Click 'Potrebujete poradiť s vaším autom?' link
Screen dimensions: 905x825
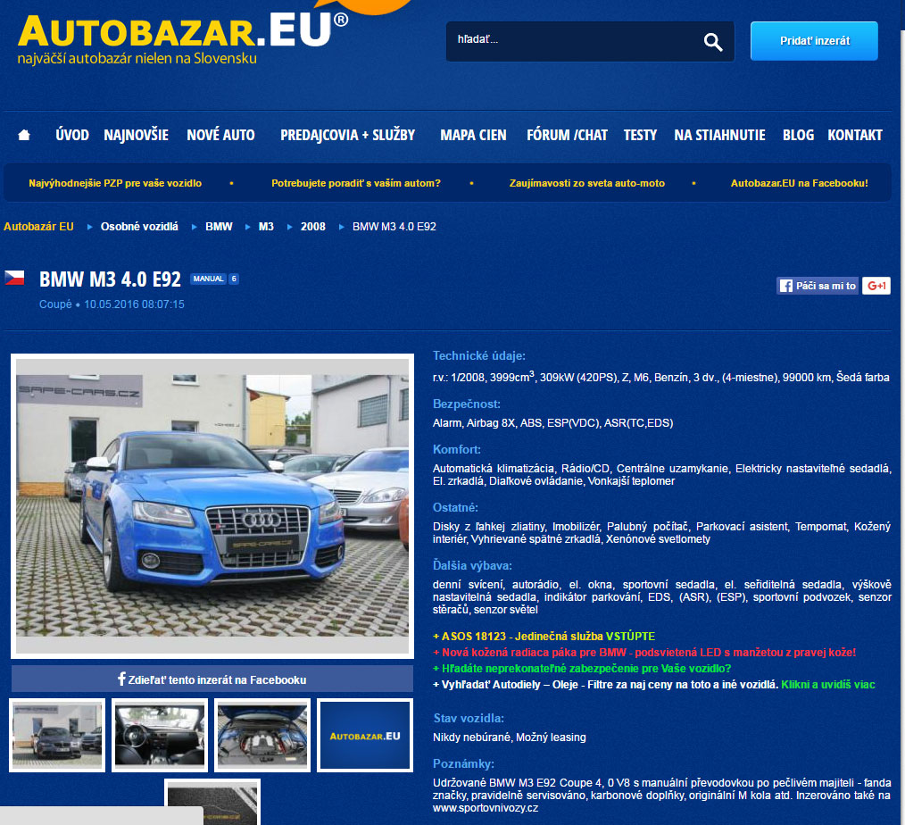point(356,183)
